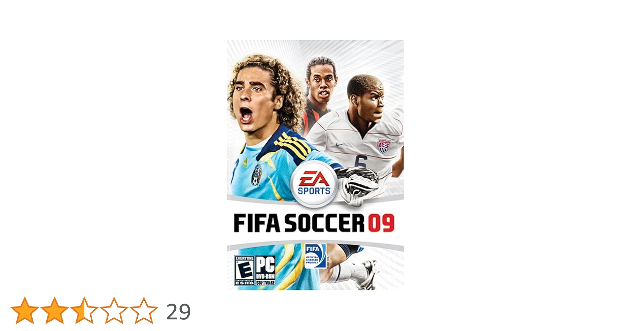Image resolution: width=632 pixels, height=331 pixels.
Task: Click the first filled rating star
Action: tap(25, 310)
